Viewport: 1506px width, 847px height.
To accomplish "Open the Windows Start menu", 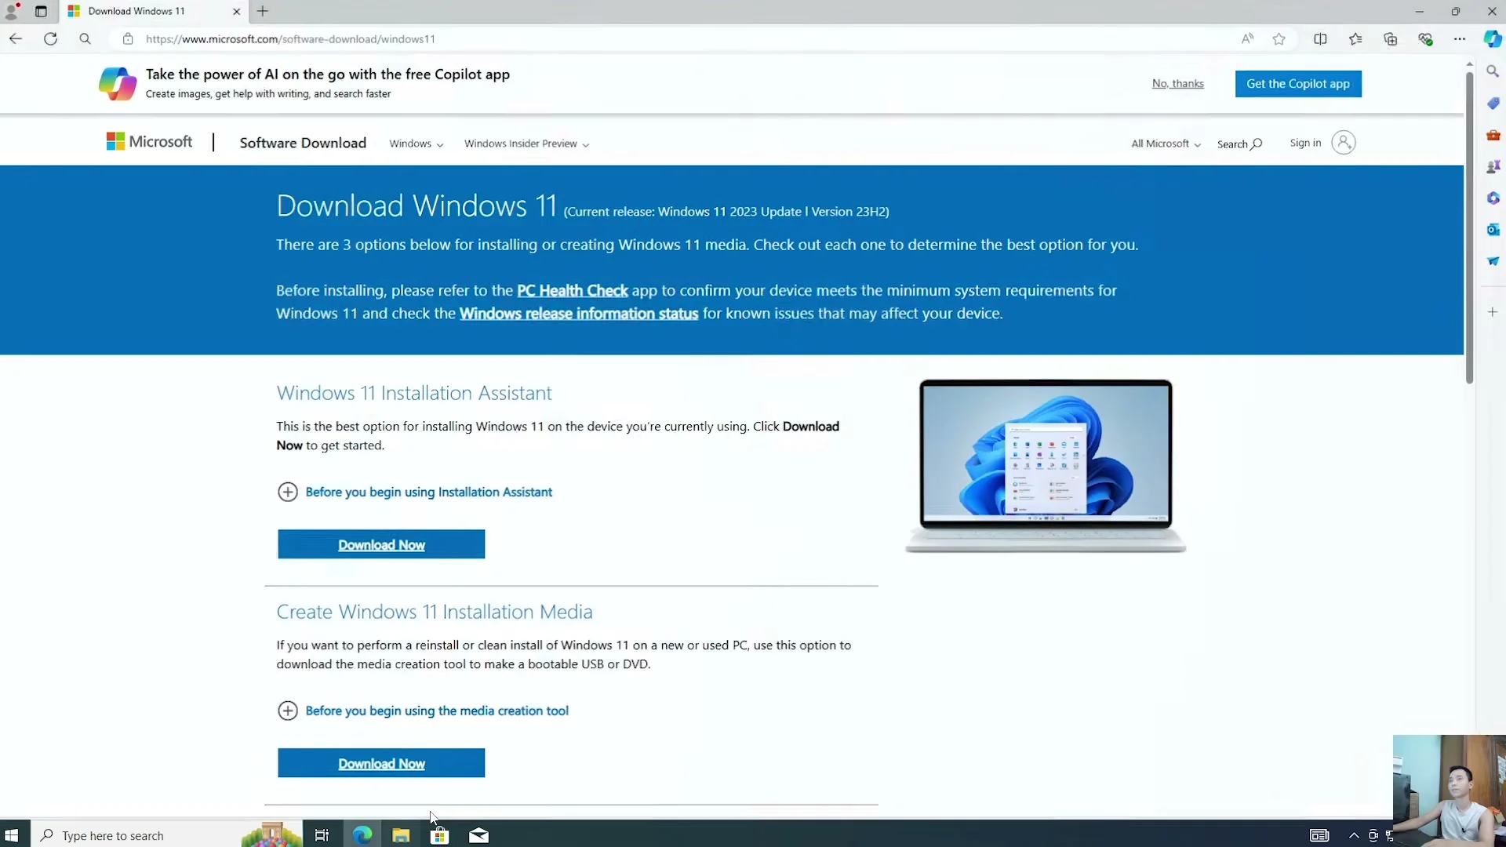I will 12,835.
